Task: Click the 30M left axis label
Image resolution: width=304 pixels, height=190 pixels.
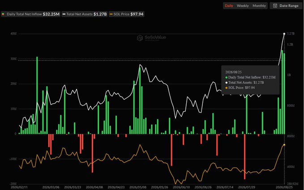Action: (13, 59)
